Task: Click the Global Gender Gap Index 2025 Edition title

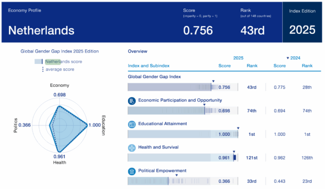Action: pos(59,51)
